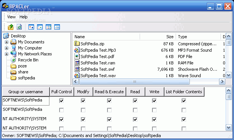The width and height of the screenshot is (234, 140).
Task: Switch to small icons view button
Action: click(x=40, y=27)
